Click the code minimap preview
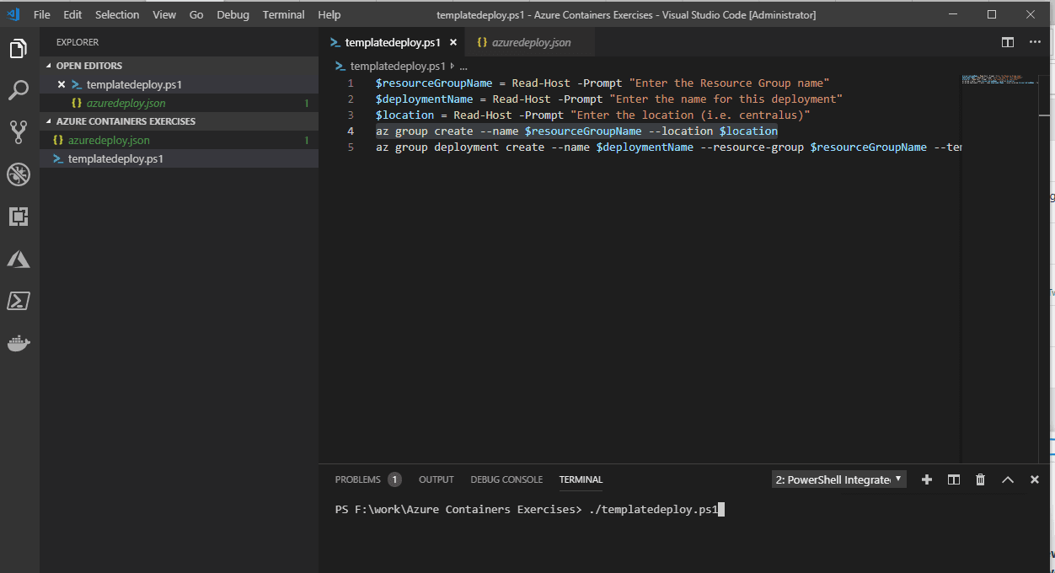The image size is (1055, 573). (1000, 80)
